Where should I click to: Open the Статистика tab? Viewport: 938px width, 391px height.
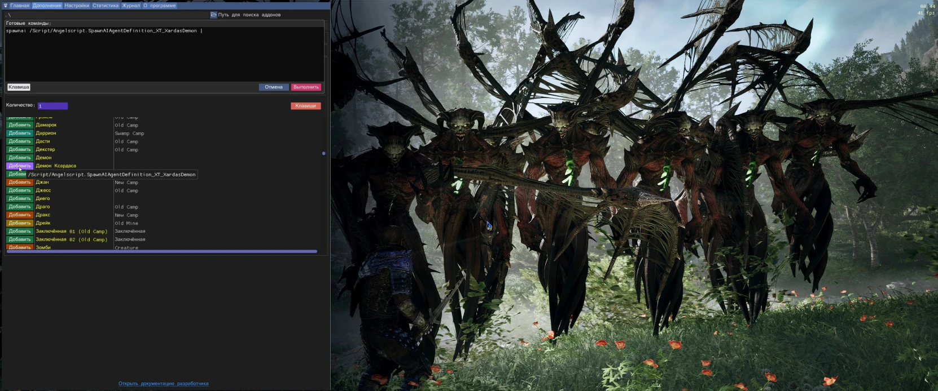point(106,6)
